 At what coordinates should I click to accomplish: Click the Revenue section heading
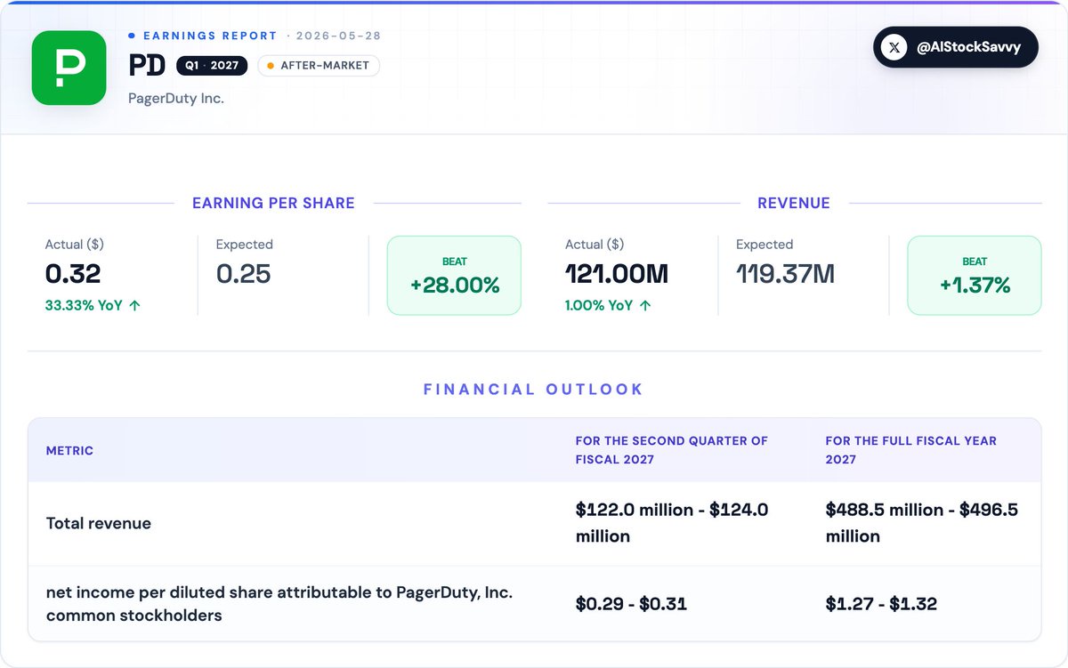794,203
